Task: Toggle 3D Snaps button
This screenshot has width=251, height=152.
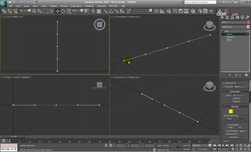Action: click(105, 11)
